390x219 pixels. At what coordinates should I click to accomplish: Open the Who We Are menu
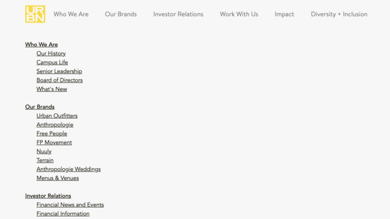coord(71,14)
